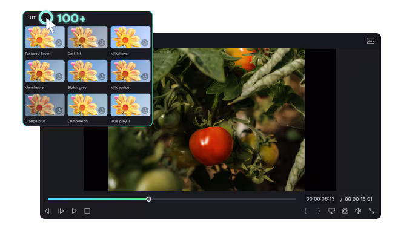Select the Manchester preset thumbnail
Screen dimensions: 418x236
click(44, 71)
